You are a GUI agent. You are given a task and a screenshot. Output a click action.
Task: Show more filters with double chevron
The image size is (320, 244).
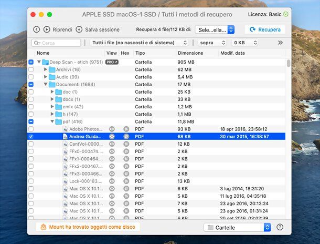(280, 43)
